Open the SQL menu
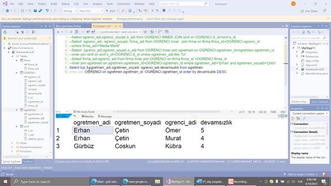The image size is (331, 186). click(76, 4)
